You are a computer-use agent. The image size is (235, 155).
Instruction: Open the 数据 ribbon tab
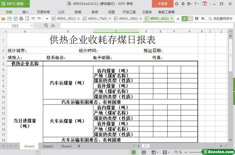tap(78, 12)
